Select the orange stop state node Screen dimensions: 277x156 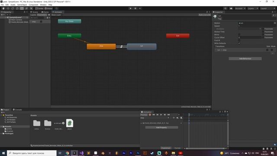click(x=101, y=46)
